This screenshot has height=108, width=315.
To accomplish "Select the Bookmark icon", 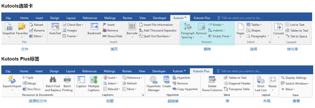I will point(94,27).
